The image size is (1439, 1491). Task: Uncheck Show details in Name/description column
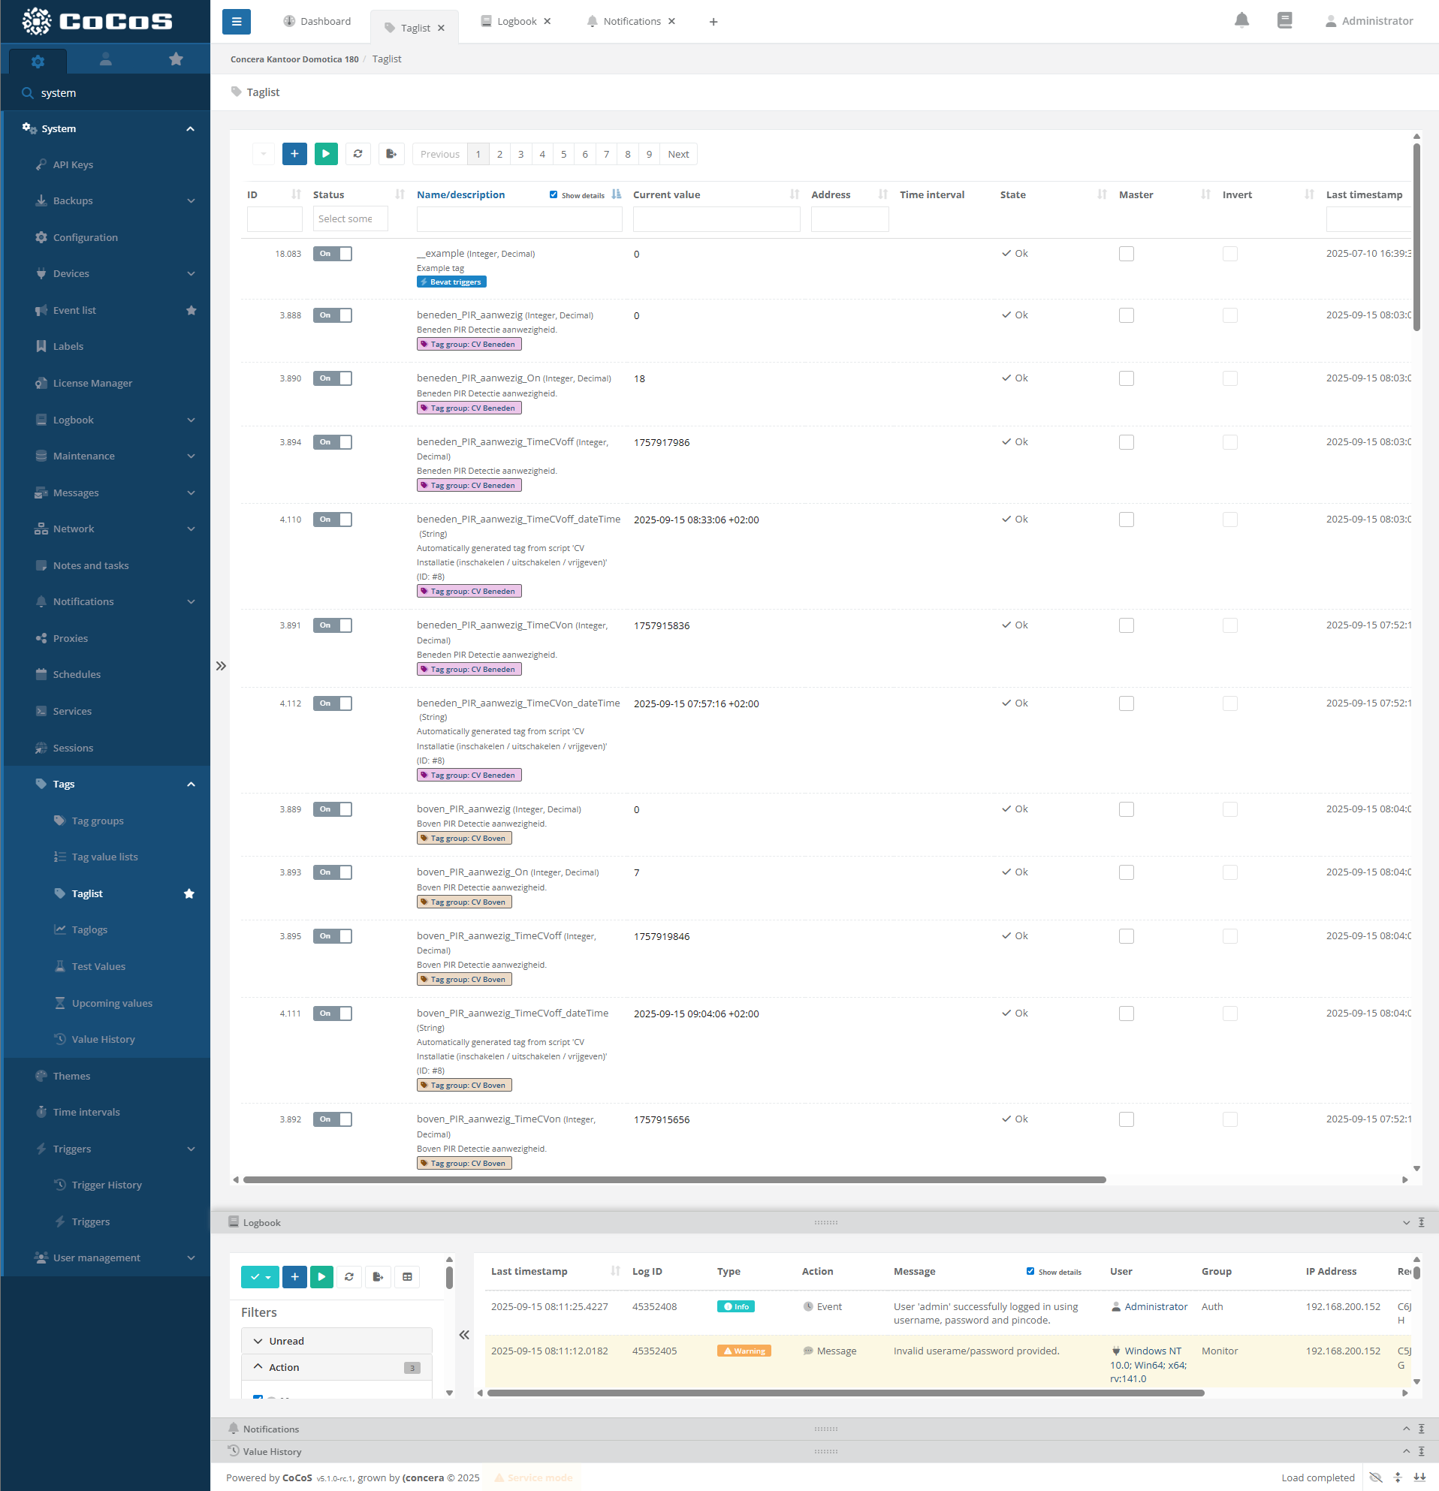(554, 194)
